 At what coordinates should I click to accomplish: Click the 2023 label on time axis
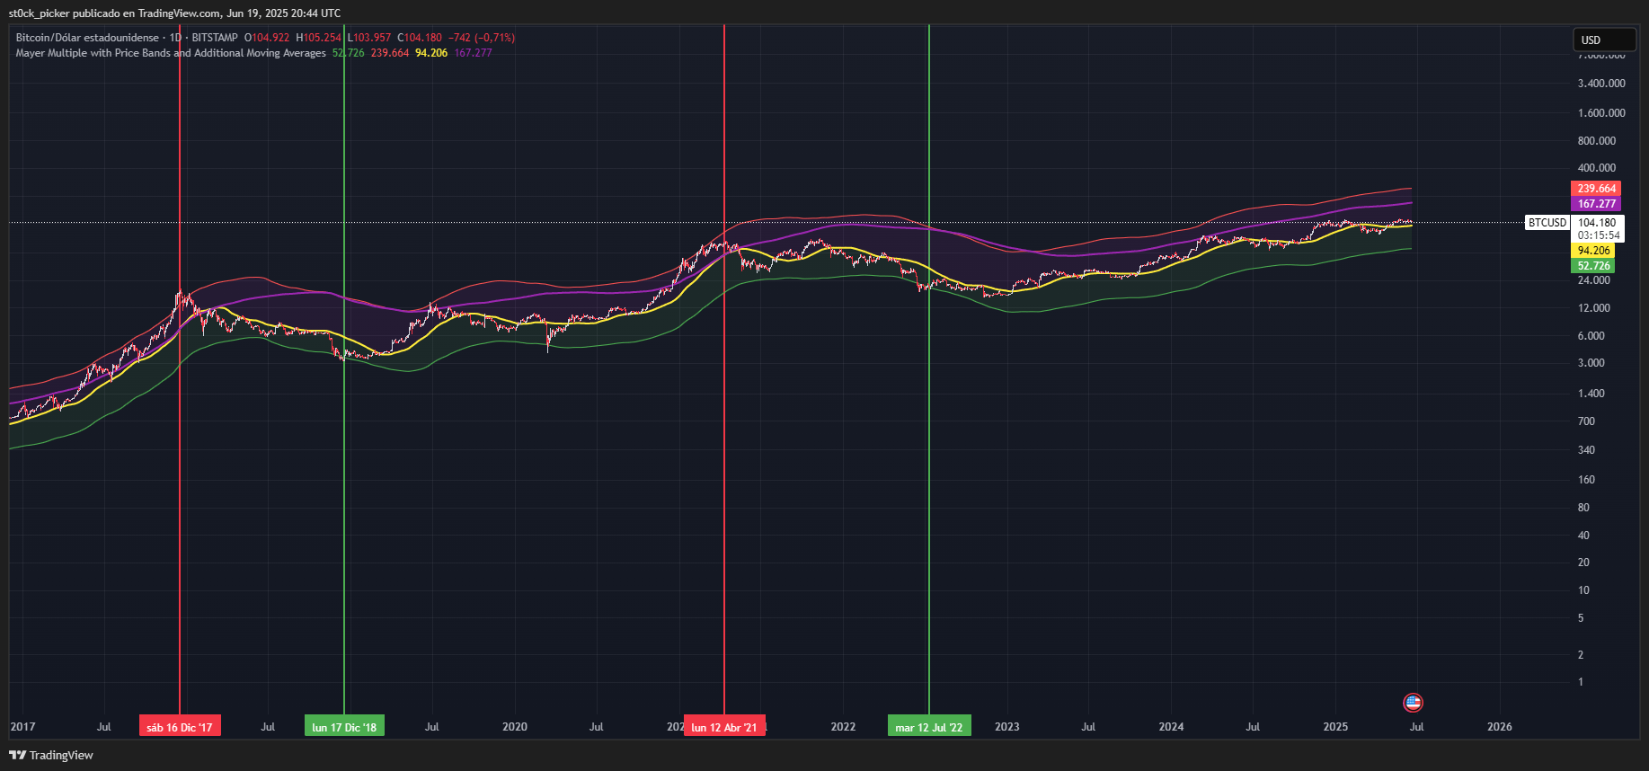pos(1007,726)
